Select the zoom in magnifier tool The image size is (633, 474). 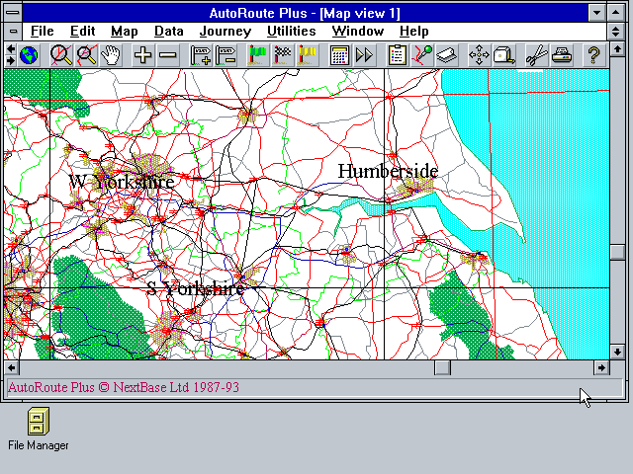tap(61, 55)
